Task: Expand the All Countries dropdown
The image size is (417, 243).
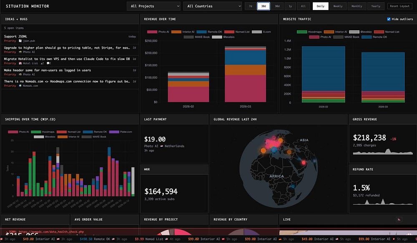Action: click(x=212, y=6)
